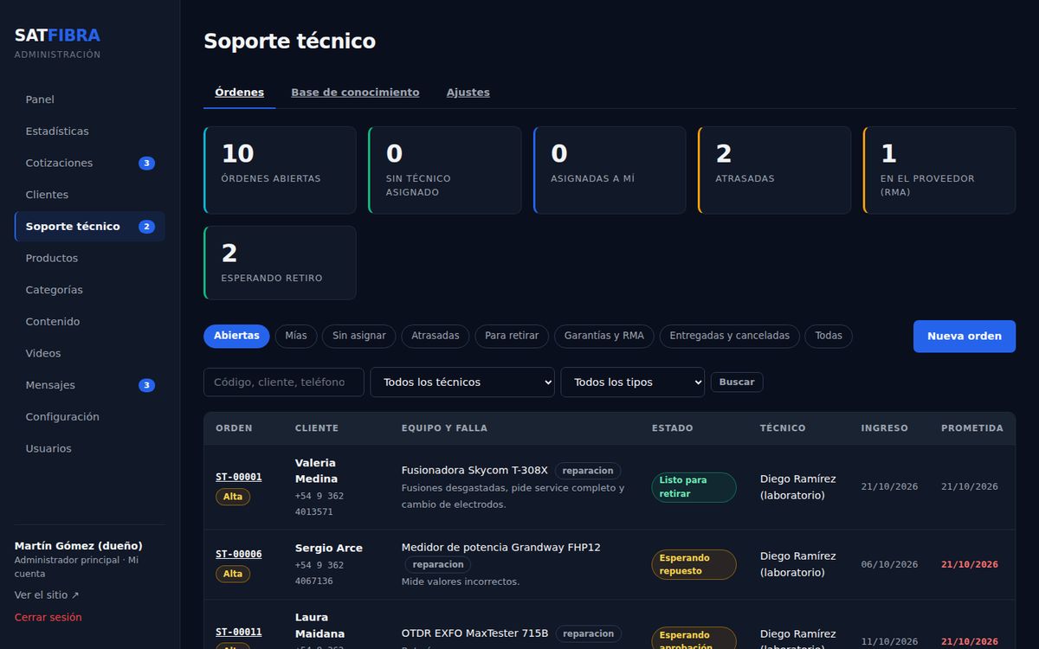The image size is (1039, 649).
Task: Open Contenido sidebar entry
Action: [x=89, y=322]
